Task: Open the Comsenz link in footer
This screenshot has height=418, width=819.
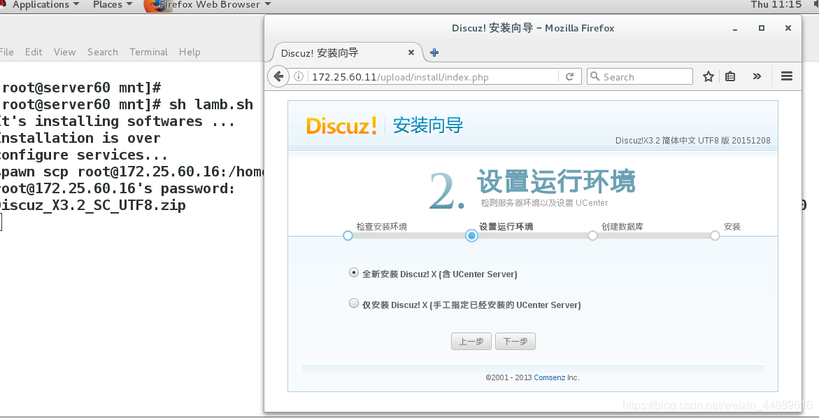Action: 550,377
